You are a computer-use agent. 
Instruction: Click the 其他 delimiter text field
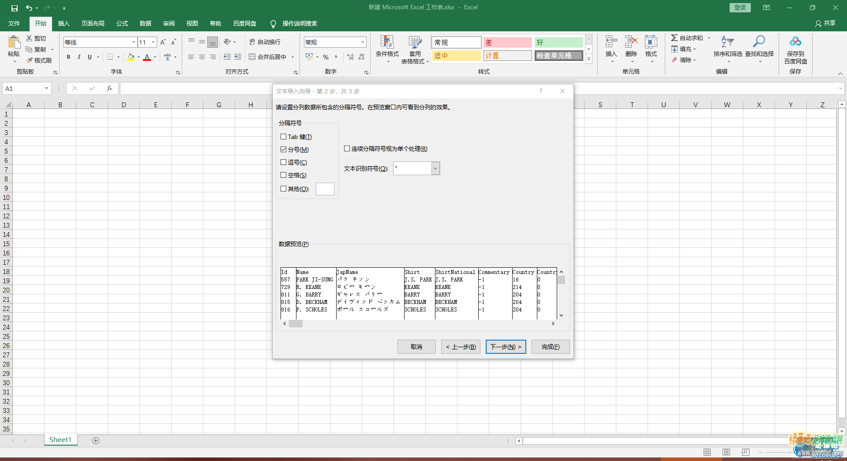[325, 189]
